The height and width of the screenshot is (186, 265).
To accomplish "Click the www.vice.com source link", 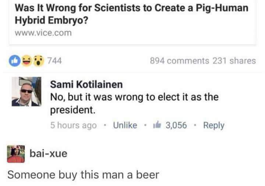I will (43, 33).
